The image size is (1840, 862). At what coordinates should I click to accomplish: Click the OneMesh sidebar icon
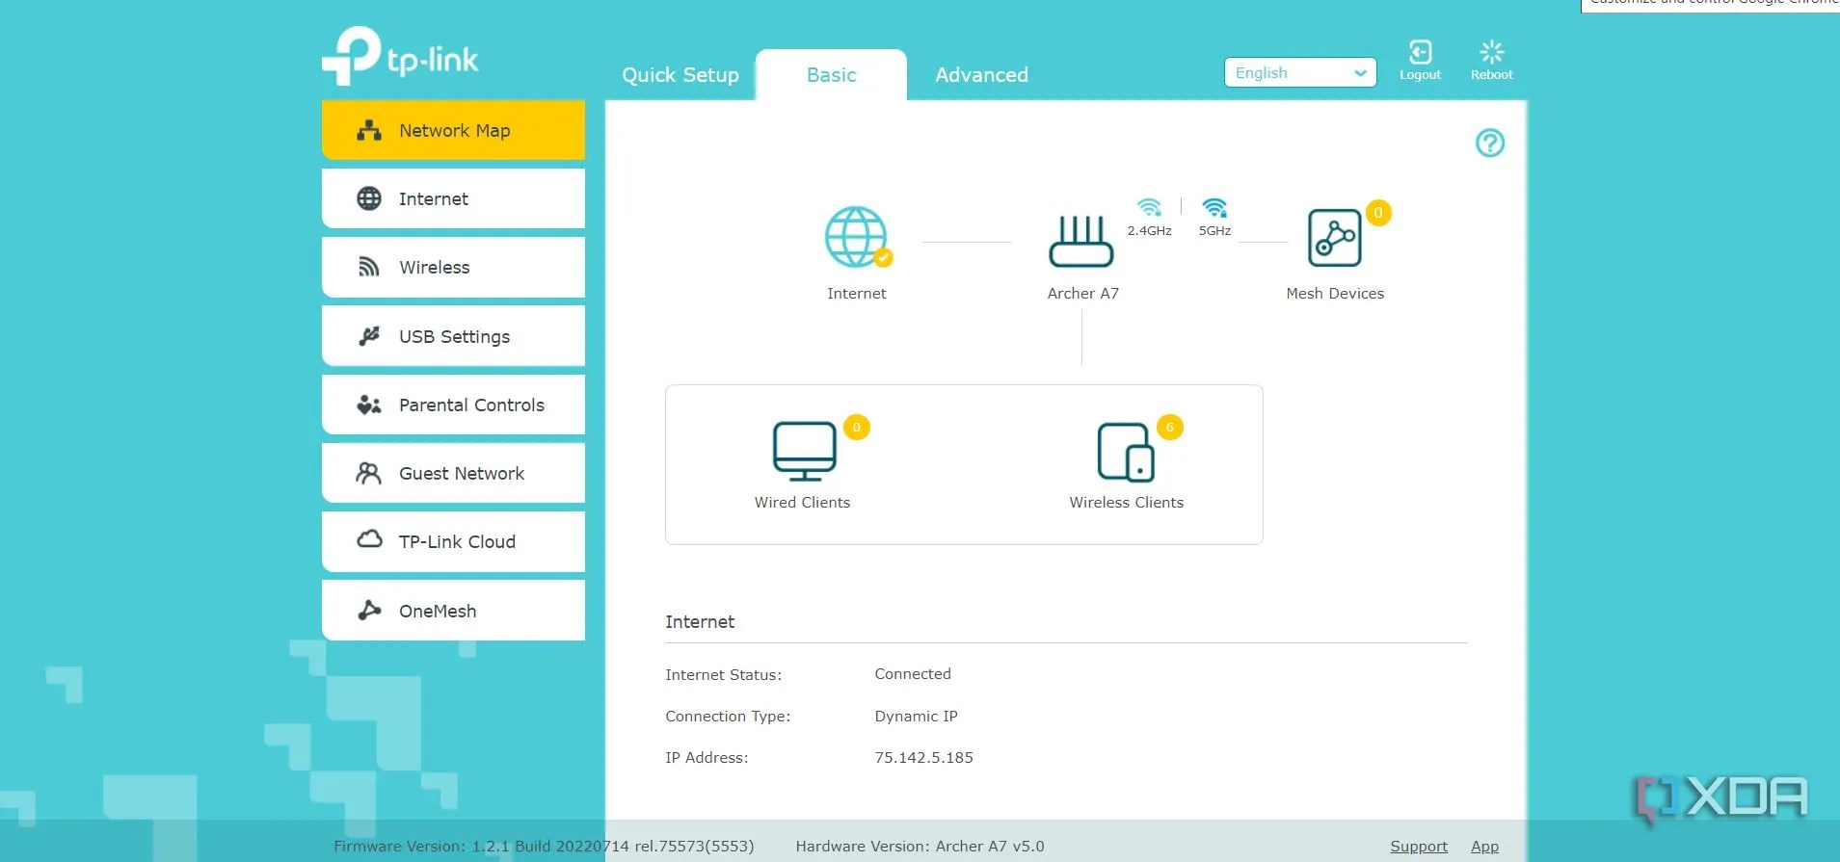(369, 610)
